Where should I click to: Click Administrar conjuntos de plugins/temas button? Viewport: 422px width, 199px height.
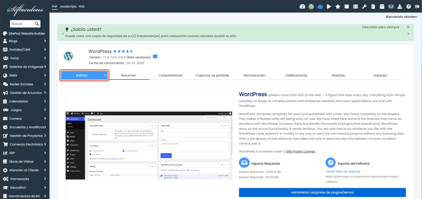322,192
